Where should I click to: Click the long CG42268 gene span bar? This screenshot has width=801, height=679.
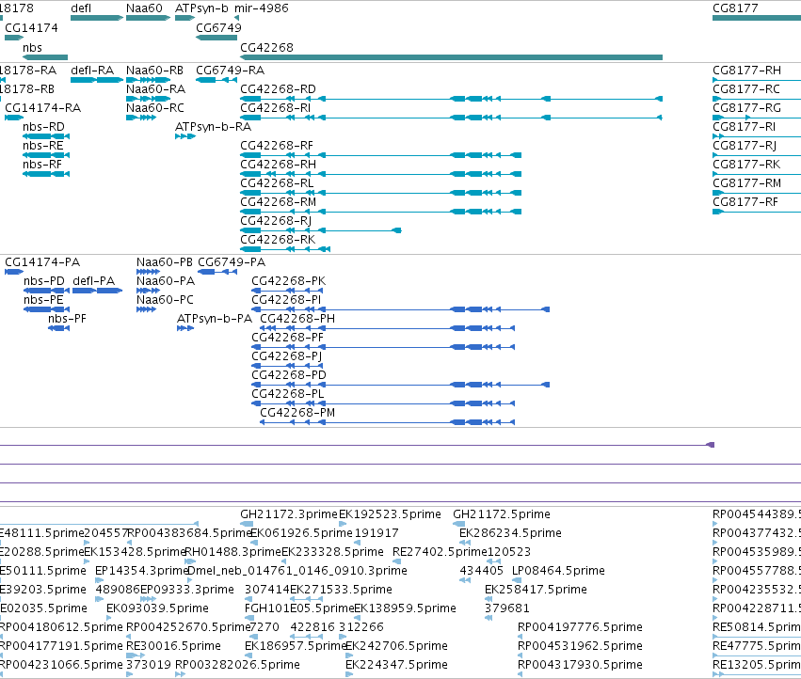tap(452, 57)
